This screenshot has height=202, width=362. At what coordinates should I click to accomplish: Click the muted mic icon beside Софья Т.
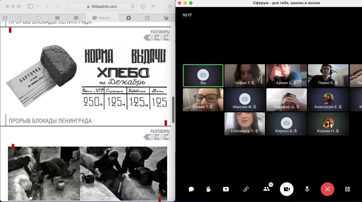tap(253, 83)
